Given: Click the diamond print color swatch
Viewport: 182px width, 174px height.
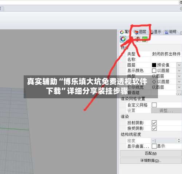Looking at the screenshot, I should [x=154, y=82].
